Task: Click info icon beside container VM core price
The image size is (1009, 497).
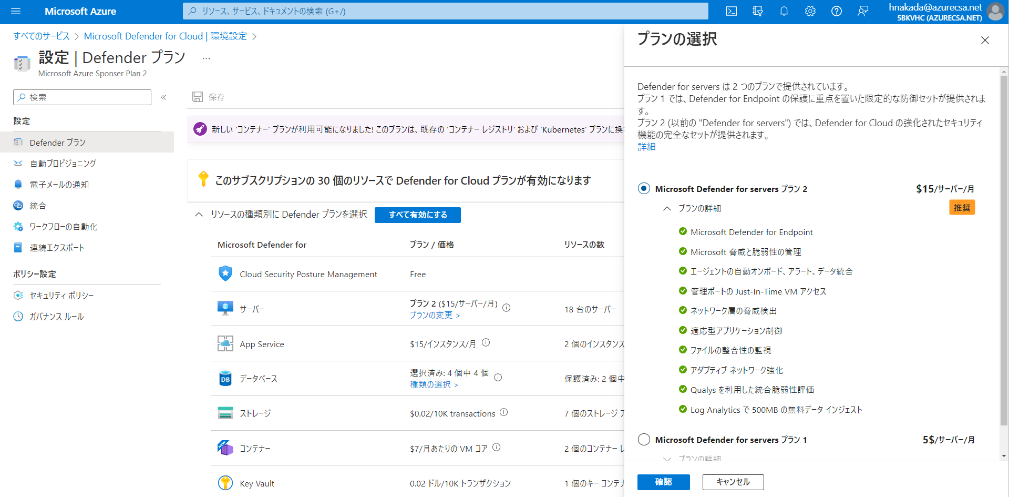Action: [x=497, y=447]
